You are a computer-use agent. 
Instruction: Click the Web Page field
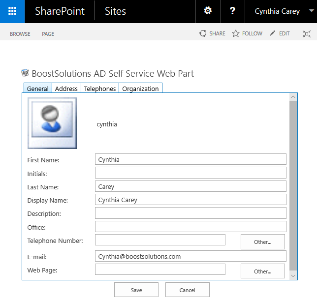tap(160, 270)
